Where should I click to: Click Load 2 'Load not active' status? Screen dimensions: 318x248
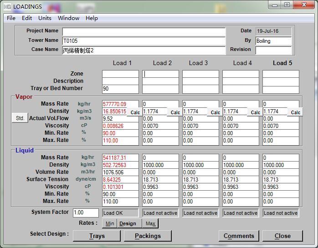(160, 213)
